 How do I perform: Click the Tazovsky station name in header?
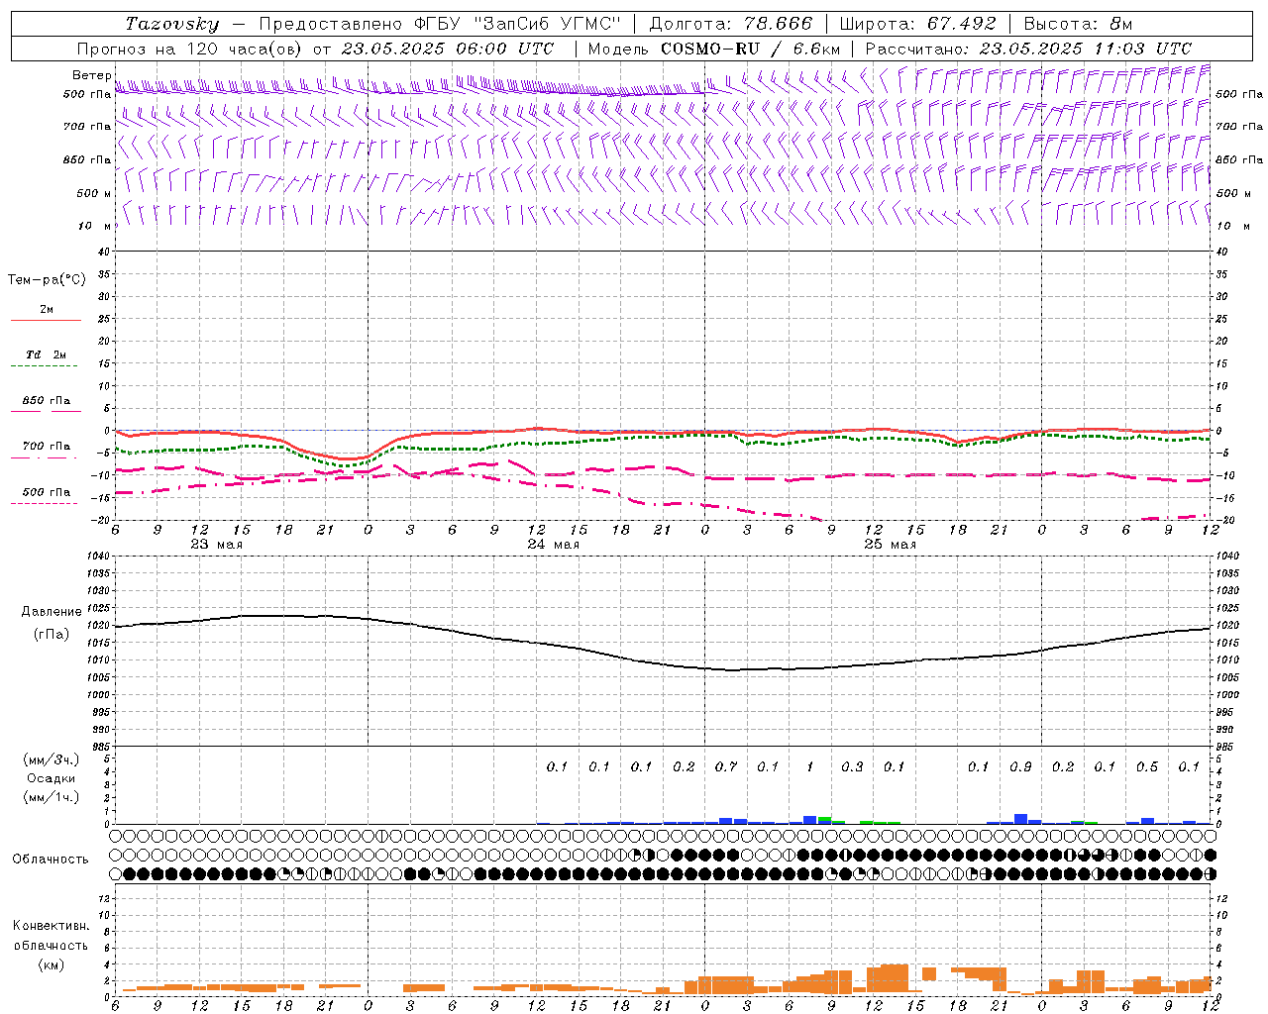(x=172, y=24)
